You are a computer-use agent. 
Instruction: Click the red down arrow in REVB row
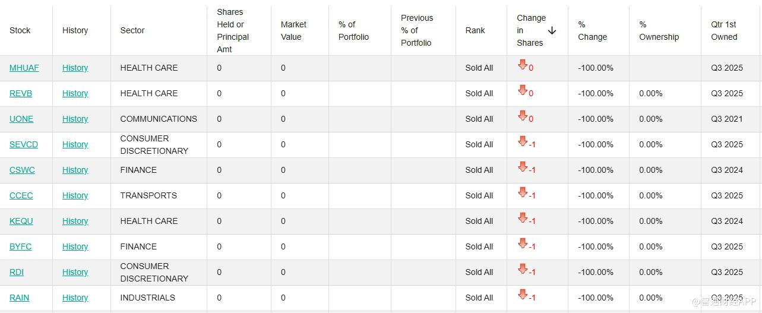(523, 90)
